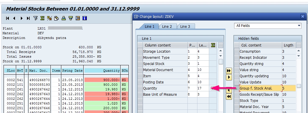Select row selector beside Consumption hidden field
This screenshot has height=113, width=308.
[237, 52]
